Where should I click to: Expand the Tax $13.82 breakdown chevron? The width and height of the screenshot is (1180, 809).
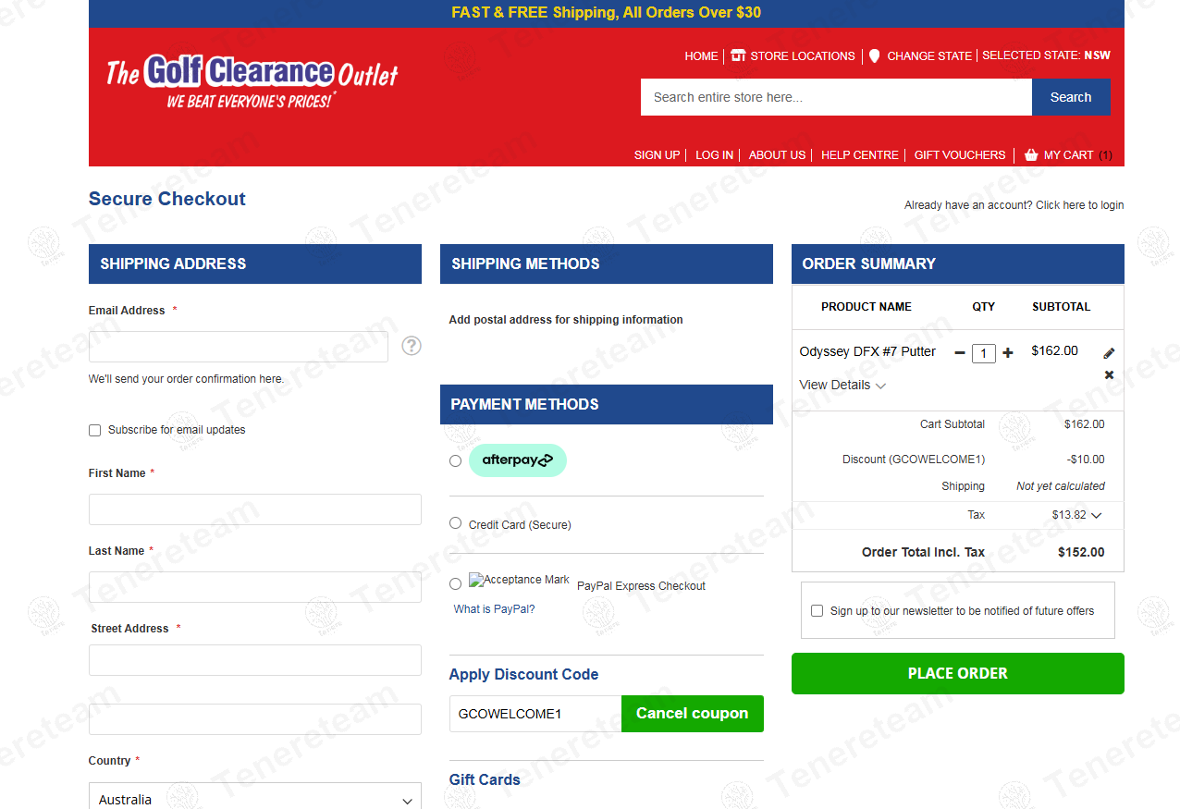coord(1097,516)
